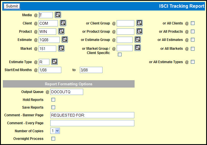Image resolution: width=207 pixels, height=145 pixels.
Task: Click the Client Group lookup icon
Action: point(139,23)
